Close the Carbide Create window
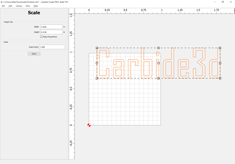 point(231,2)
